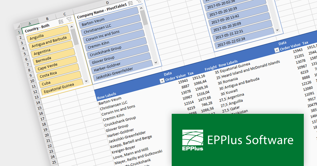Select column A header

(30, 23)
